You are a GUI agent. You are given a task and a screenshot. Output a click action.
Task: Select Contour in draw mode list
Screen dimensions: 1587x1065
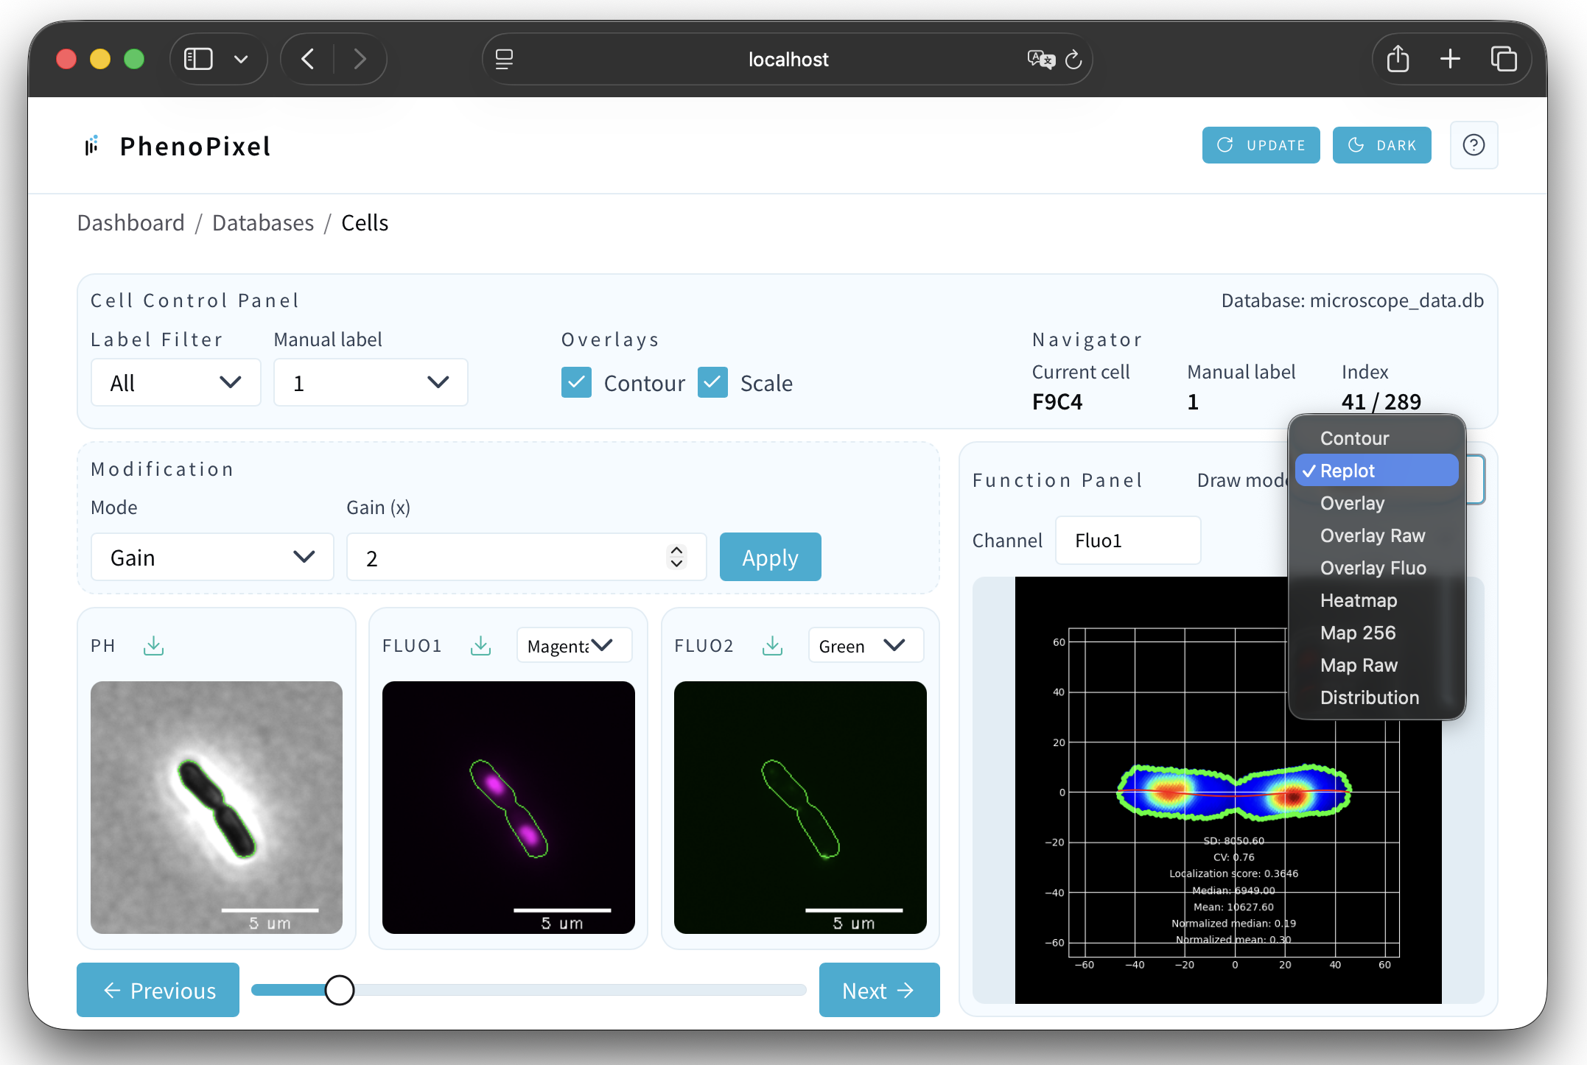tap(1376, 438)
